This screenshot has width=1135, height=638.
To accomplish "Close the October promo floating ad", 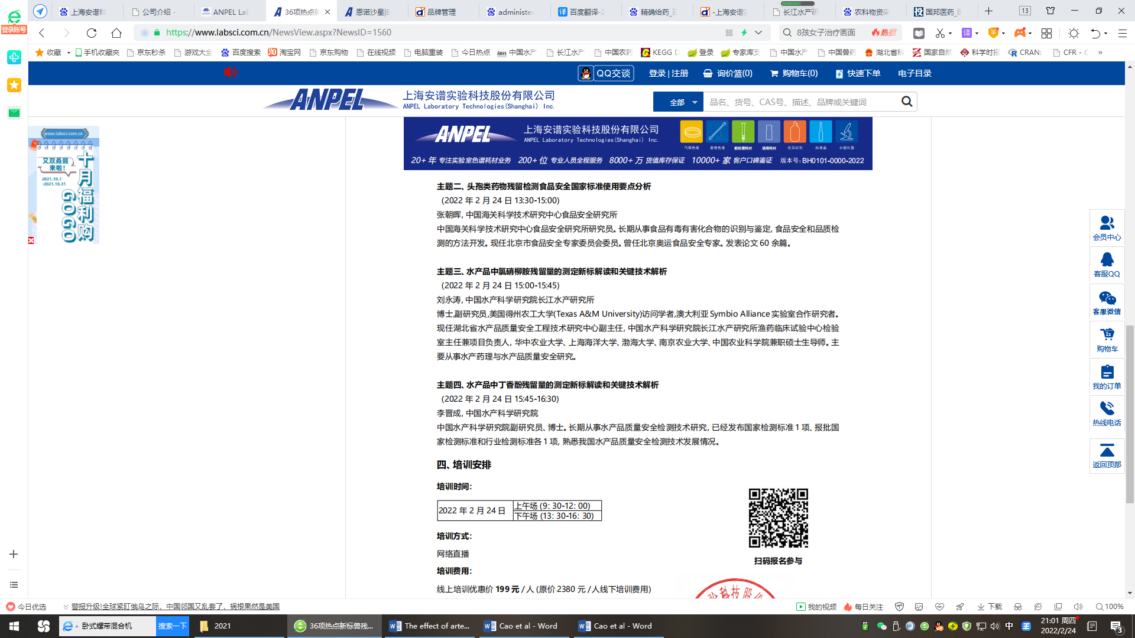I will coord(31,240).
